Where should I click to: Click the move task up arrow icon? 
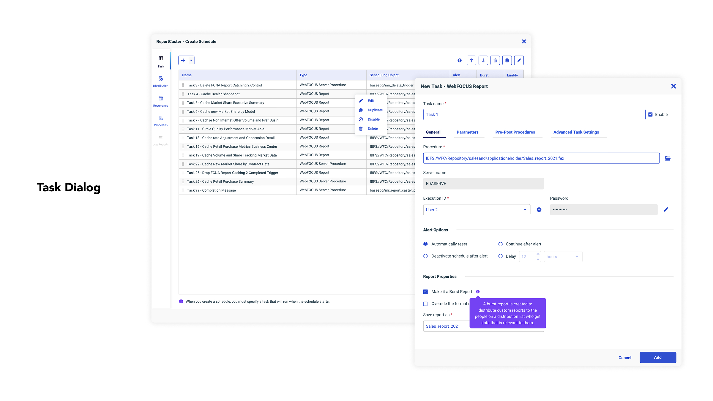pos(471,60)
